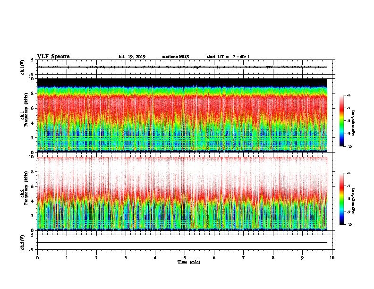Click the 'station=MOS' header label
Viewport: 374px width, 289px height.
(x=176, y=57)
